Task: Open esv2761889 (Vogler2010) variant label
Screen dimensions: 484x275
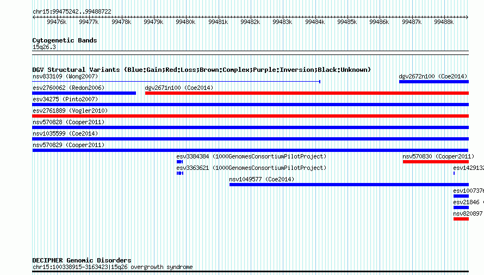Action: (x=70, y=111)
